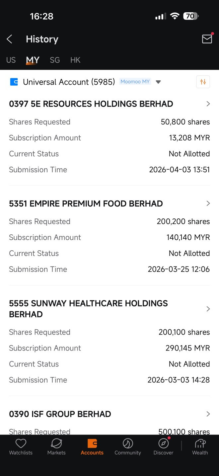
Task: Expand Sunway Healthcare Holdings entry chevron
Action: tap(208, 309)
